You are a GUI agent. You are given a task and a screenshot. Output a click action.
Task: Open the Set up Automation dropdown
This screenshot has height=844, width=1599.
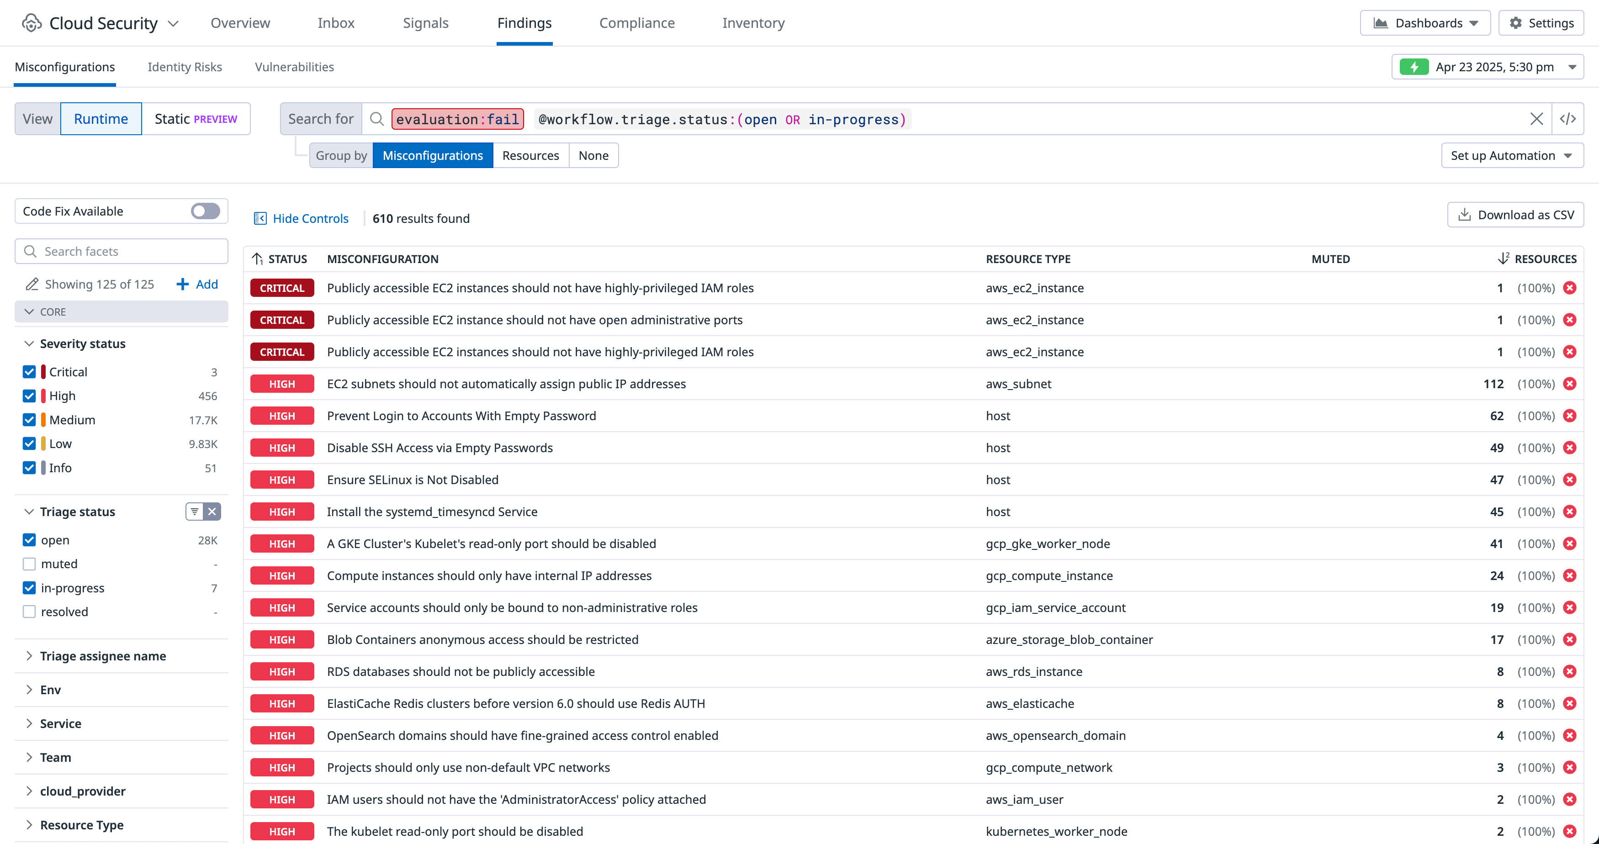coord(1511,155)
